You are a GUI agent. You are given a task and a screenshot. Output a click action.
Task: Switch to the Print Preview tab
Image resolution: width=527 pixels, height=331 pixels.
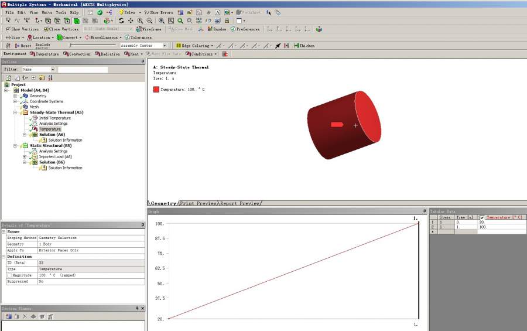point(197,203)
